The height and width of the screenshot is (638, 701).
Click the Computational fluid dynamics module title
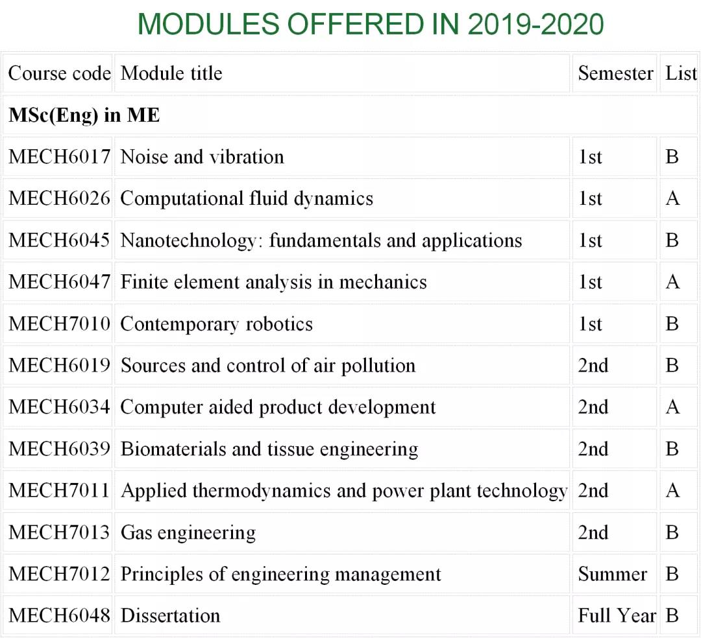[x=247, y=198]
